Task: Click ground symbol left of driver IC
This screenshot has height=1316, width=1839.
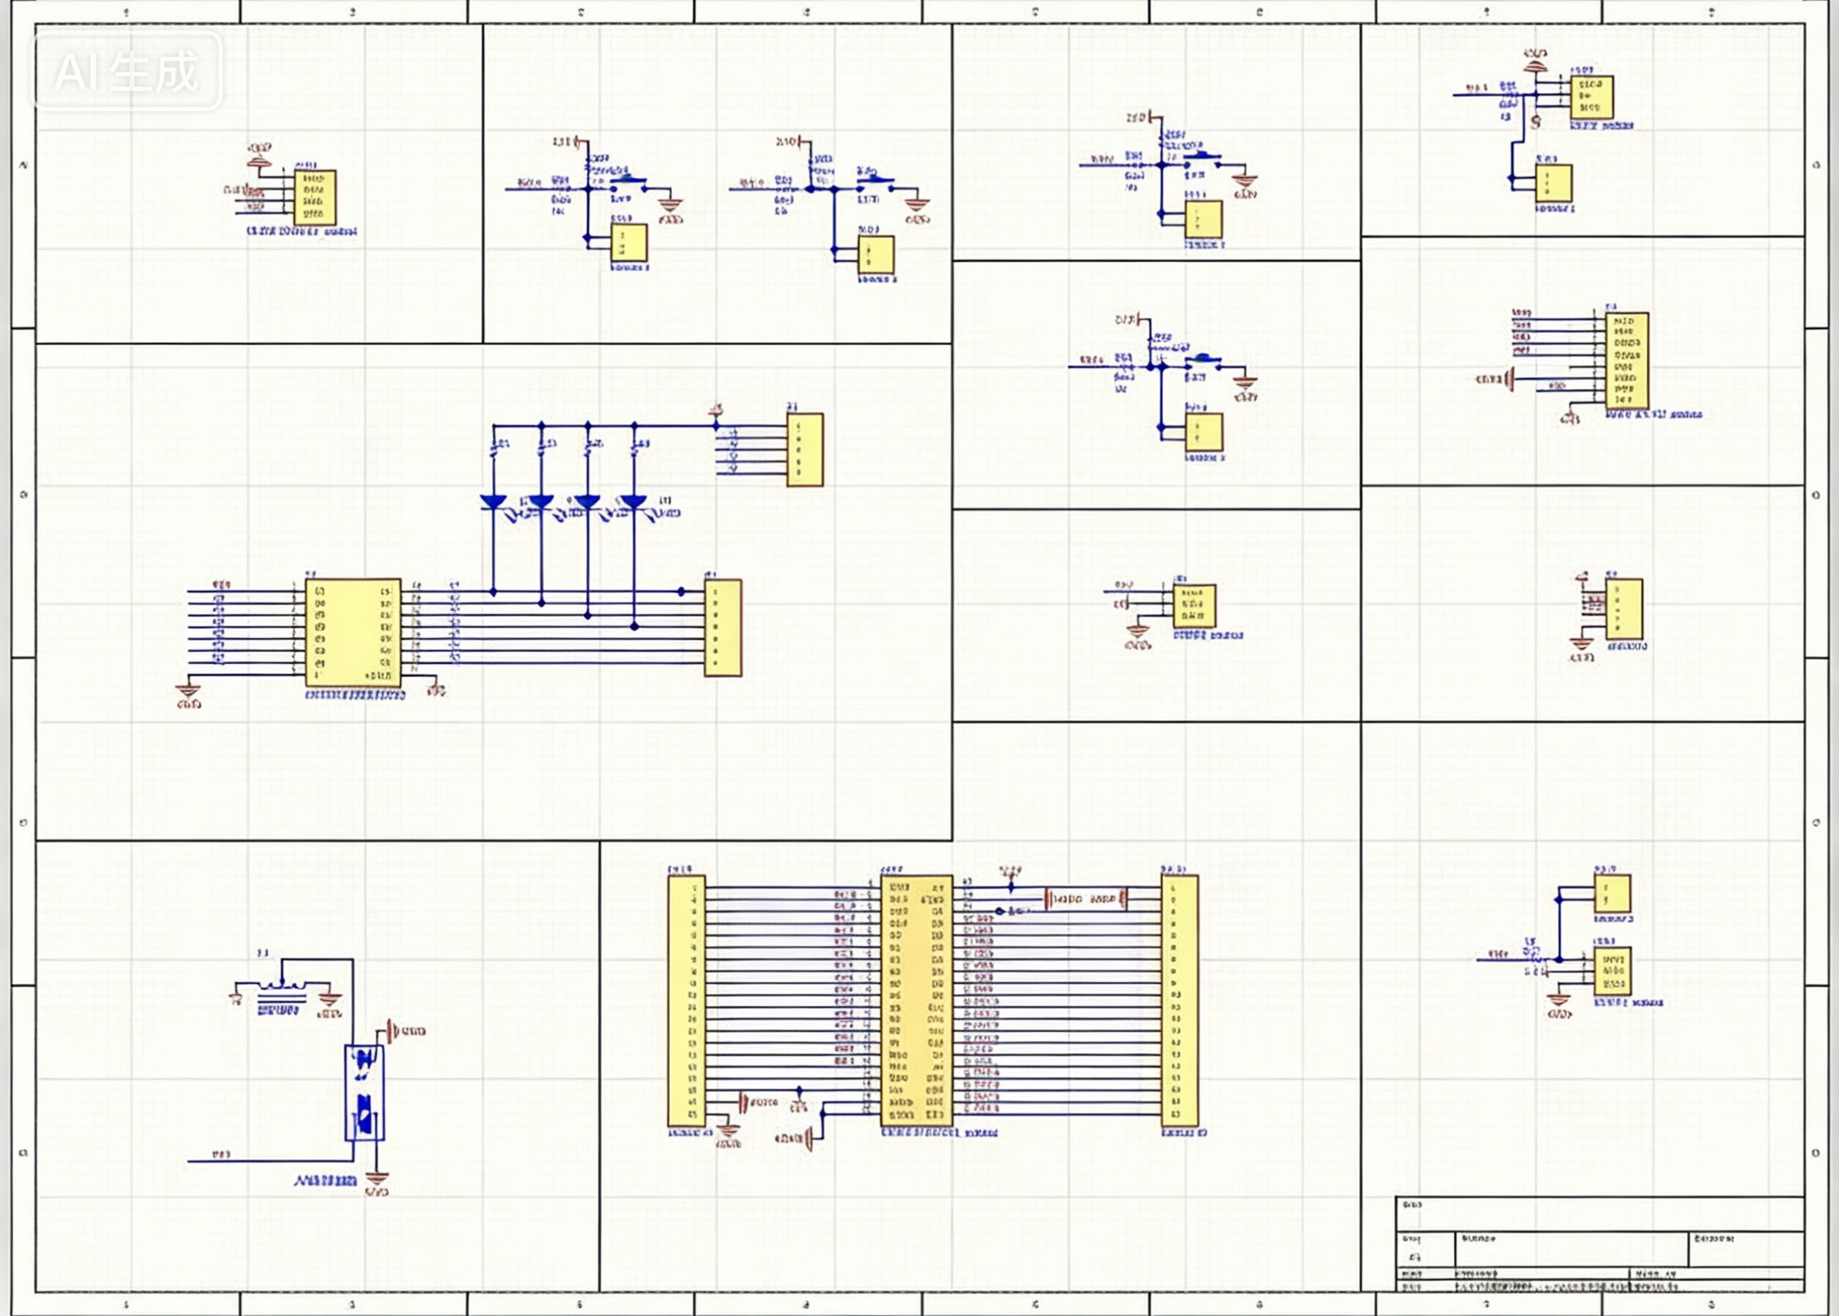Action: pos(188,691)
